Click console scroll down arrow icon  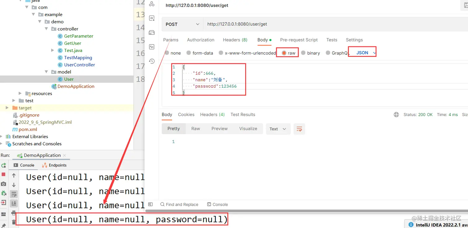14,185
